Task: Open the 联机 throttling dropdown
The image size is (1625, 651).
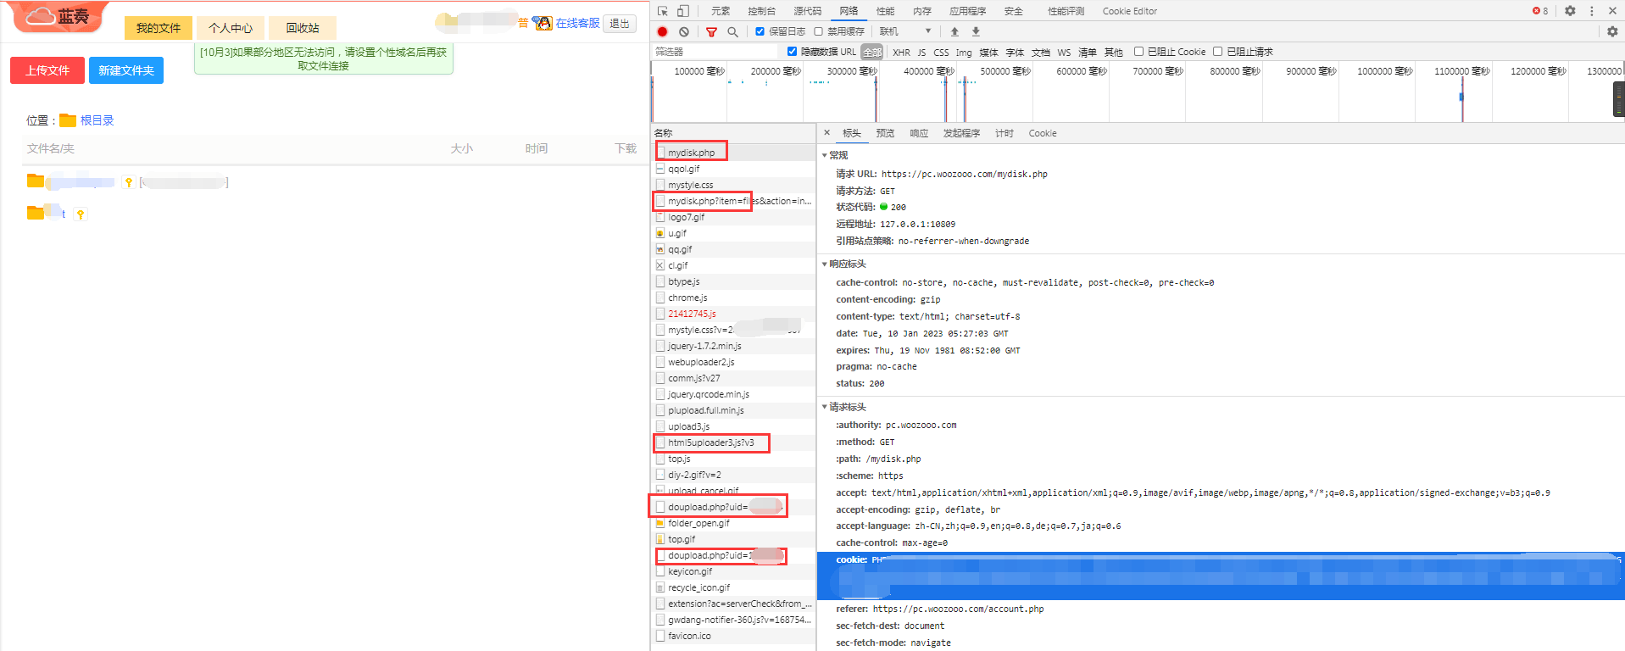Action: (905, 31)
